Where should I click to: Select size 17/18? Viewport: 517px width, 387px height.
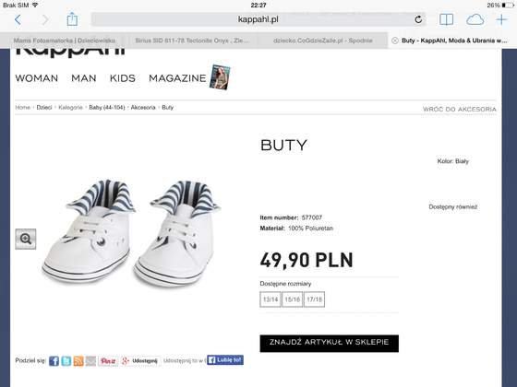(314, 299)
